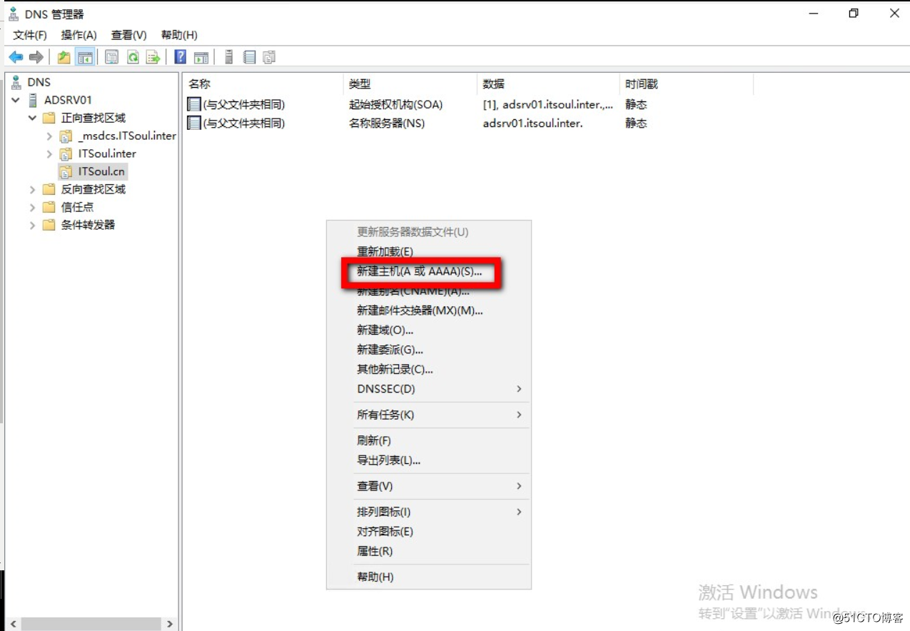Viewport: 910px width, 631px height.
Task: Open the Properties toolbar icon
Action: coord(111,57)
